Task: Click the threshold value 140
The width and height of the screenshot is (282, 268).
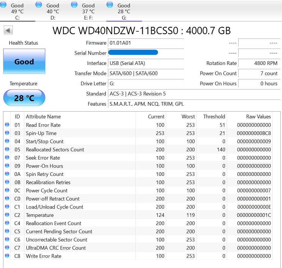Action: point(221,150)
